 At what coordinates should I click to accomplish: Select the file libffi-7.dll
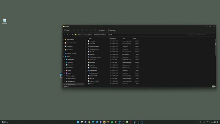click(92, 79)
